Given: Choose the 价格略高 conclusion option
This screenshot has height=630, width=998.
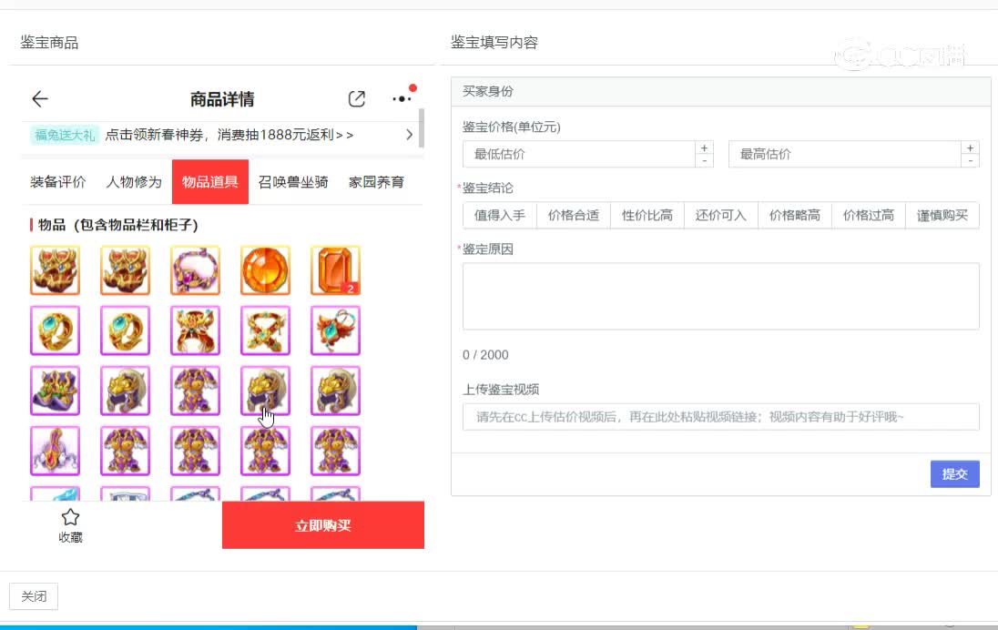Looking at the screenshot, I should 795,215.
